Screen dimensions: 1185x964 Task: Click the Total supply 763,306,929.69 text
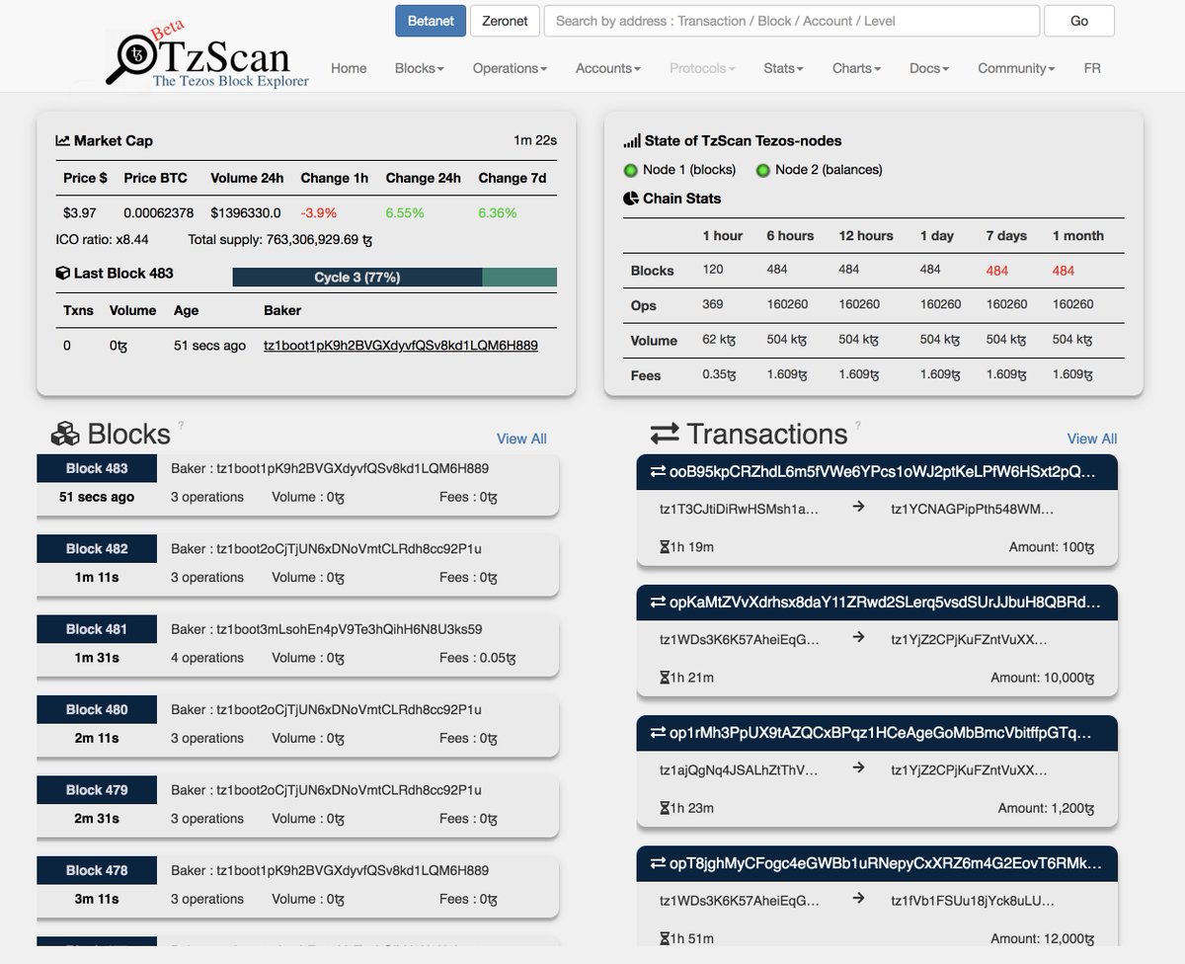[x=280, y=240]
